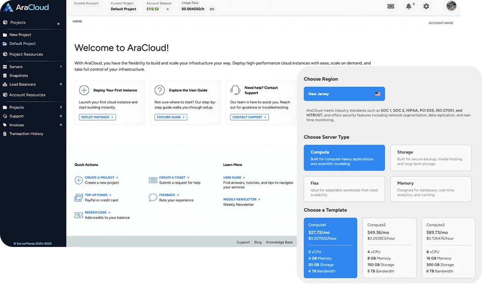Open the Knowledge Base footer link

click(279, 242)
